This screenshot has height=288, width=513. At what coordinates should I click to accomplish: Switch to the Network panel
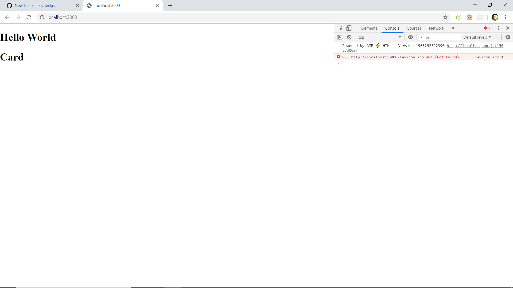coord(436,28)
